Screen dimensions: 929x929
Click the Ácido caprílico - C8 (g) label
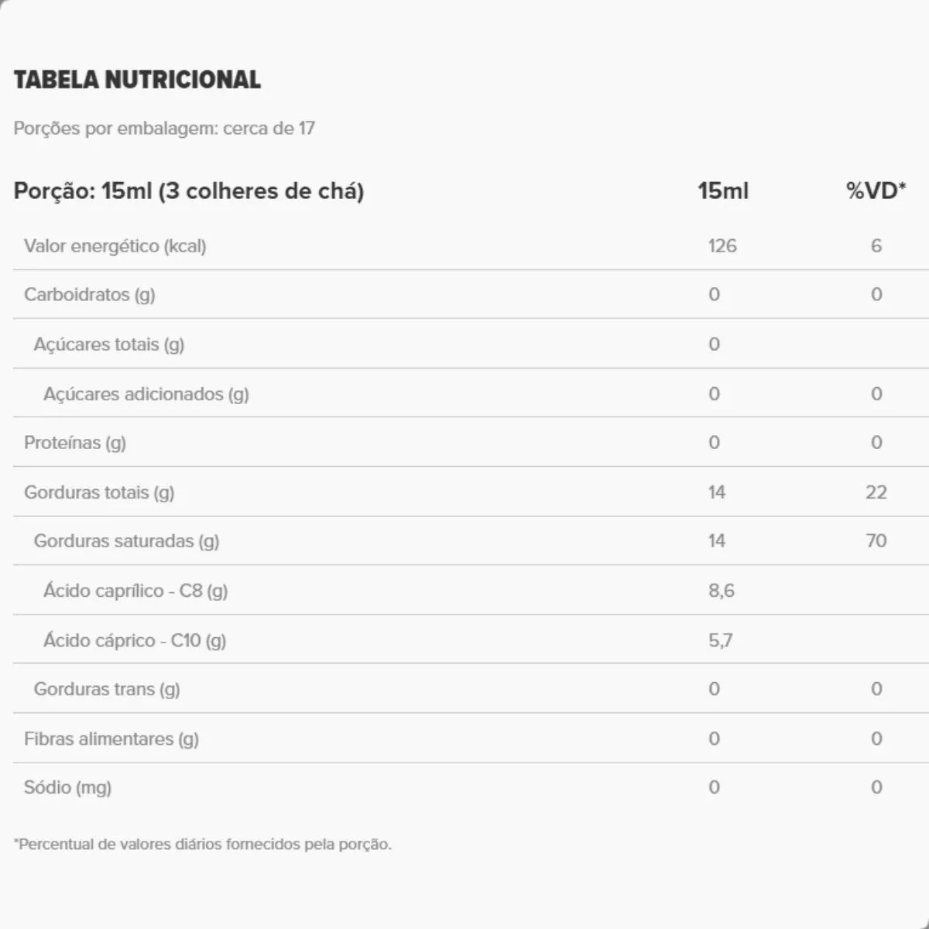pyautogui.click(x=135, y=591)
